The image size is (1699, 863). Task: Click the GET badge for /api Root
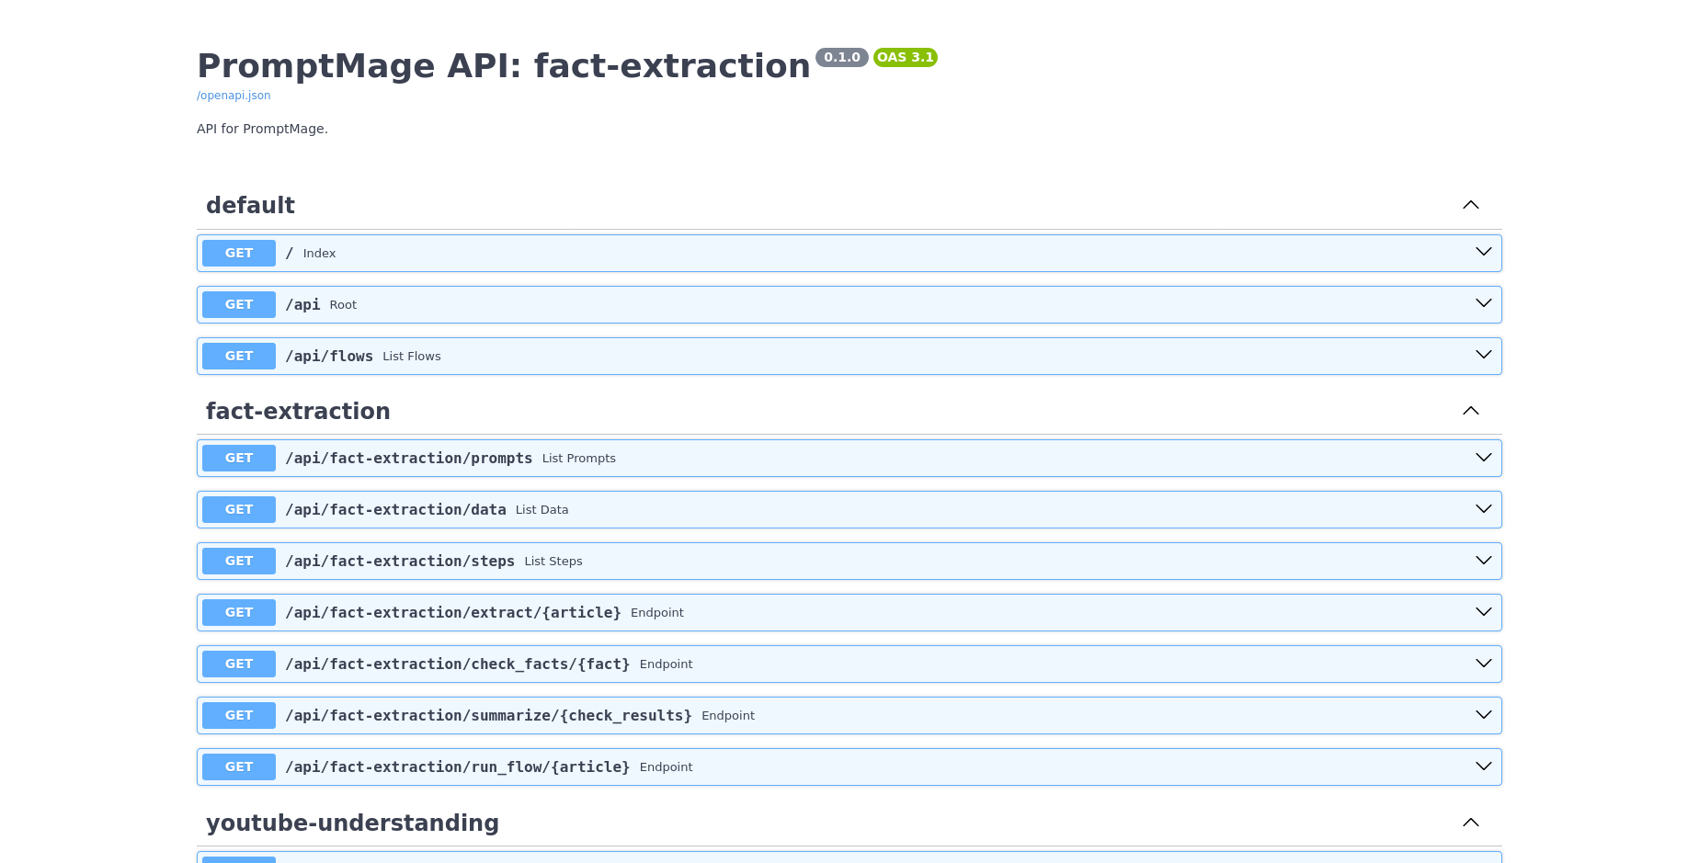click(x=239, y=304)
